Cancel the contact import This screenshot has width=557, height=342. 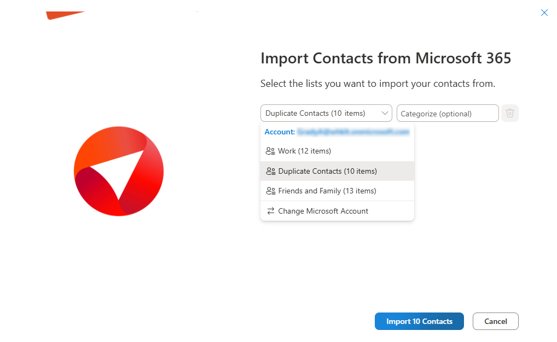495,321
